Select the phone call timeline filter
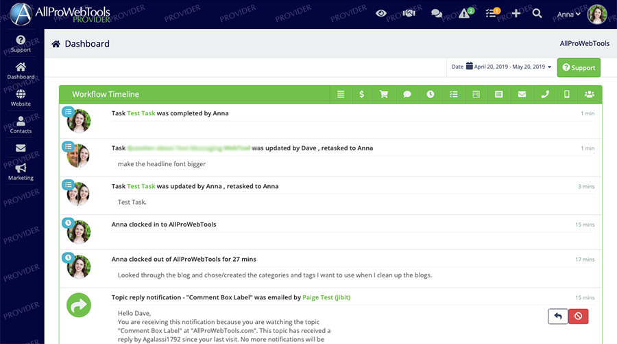Screen dimensions: 617x344 pos(545,94)
